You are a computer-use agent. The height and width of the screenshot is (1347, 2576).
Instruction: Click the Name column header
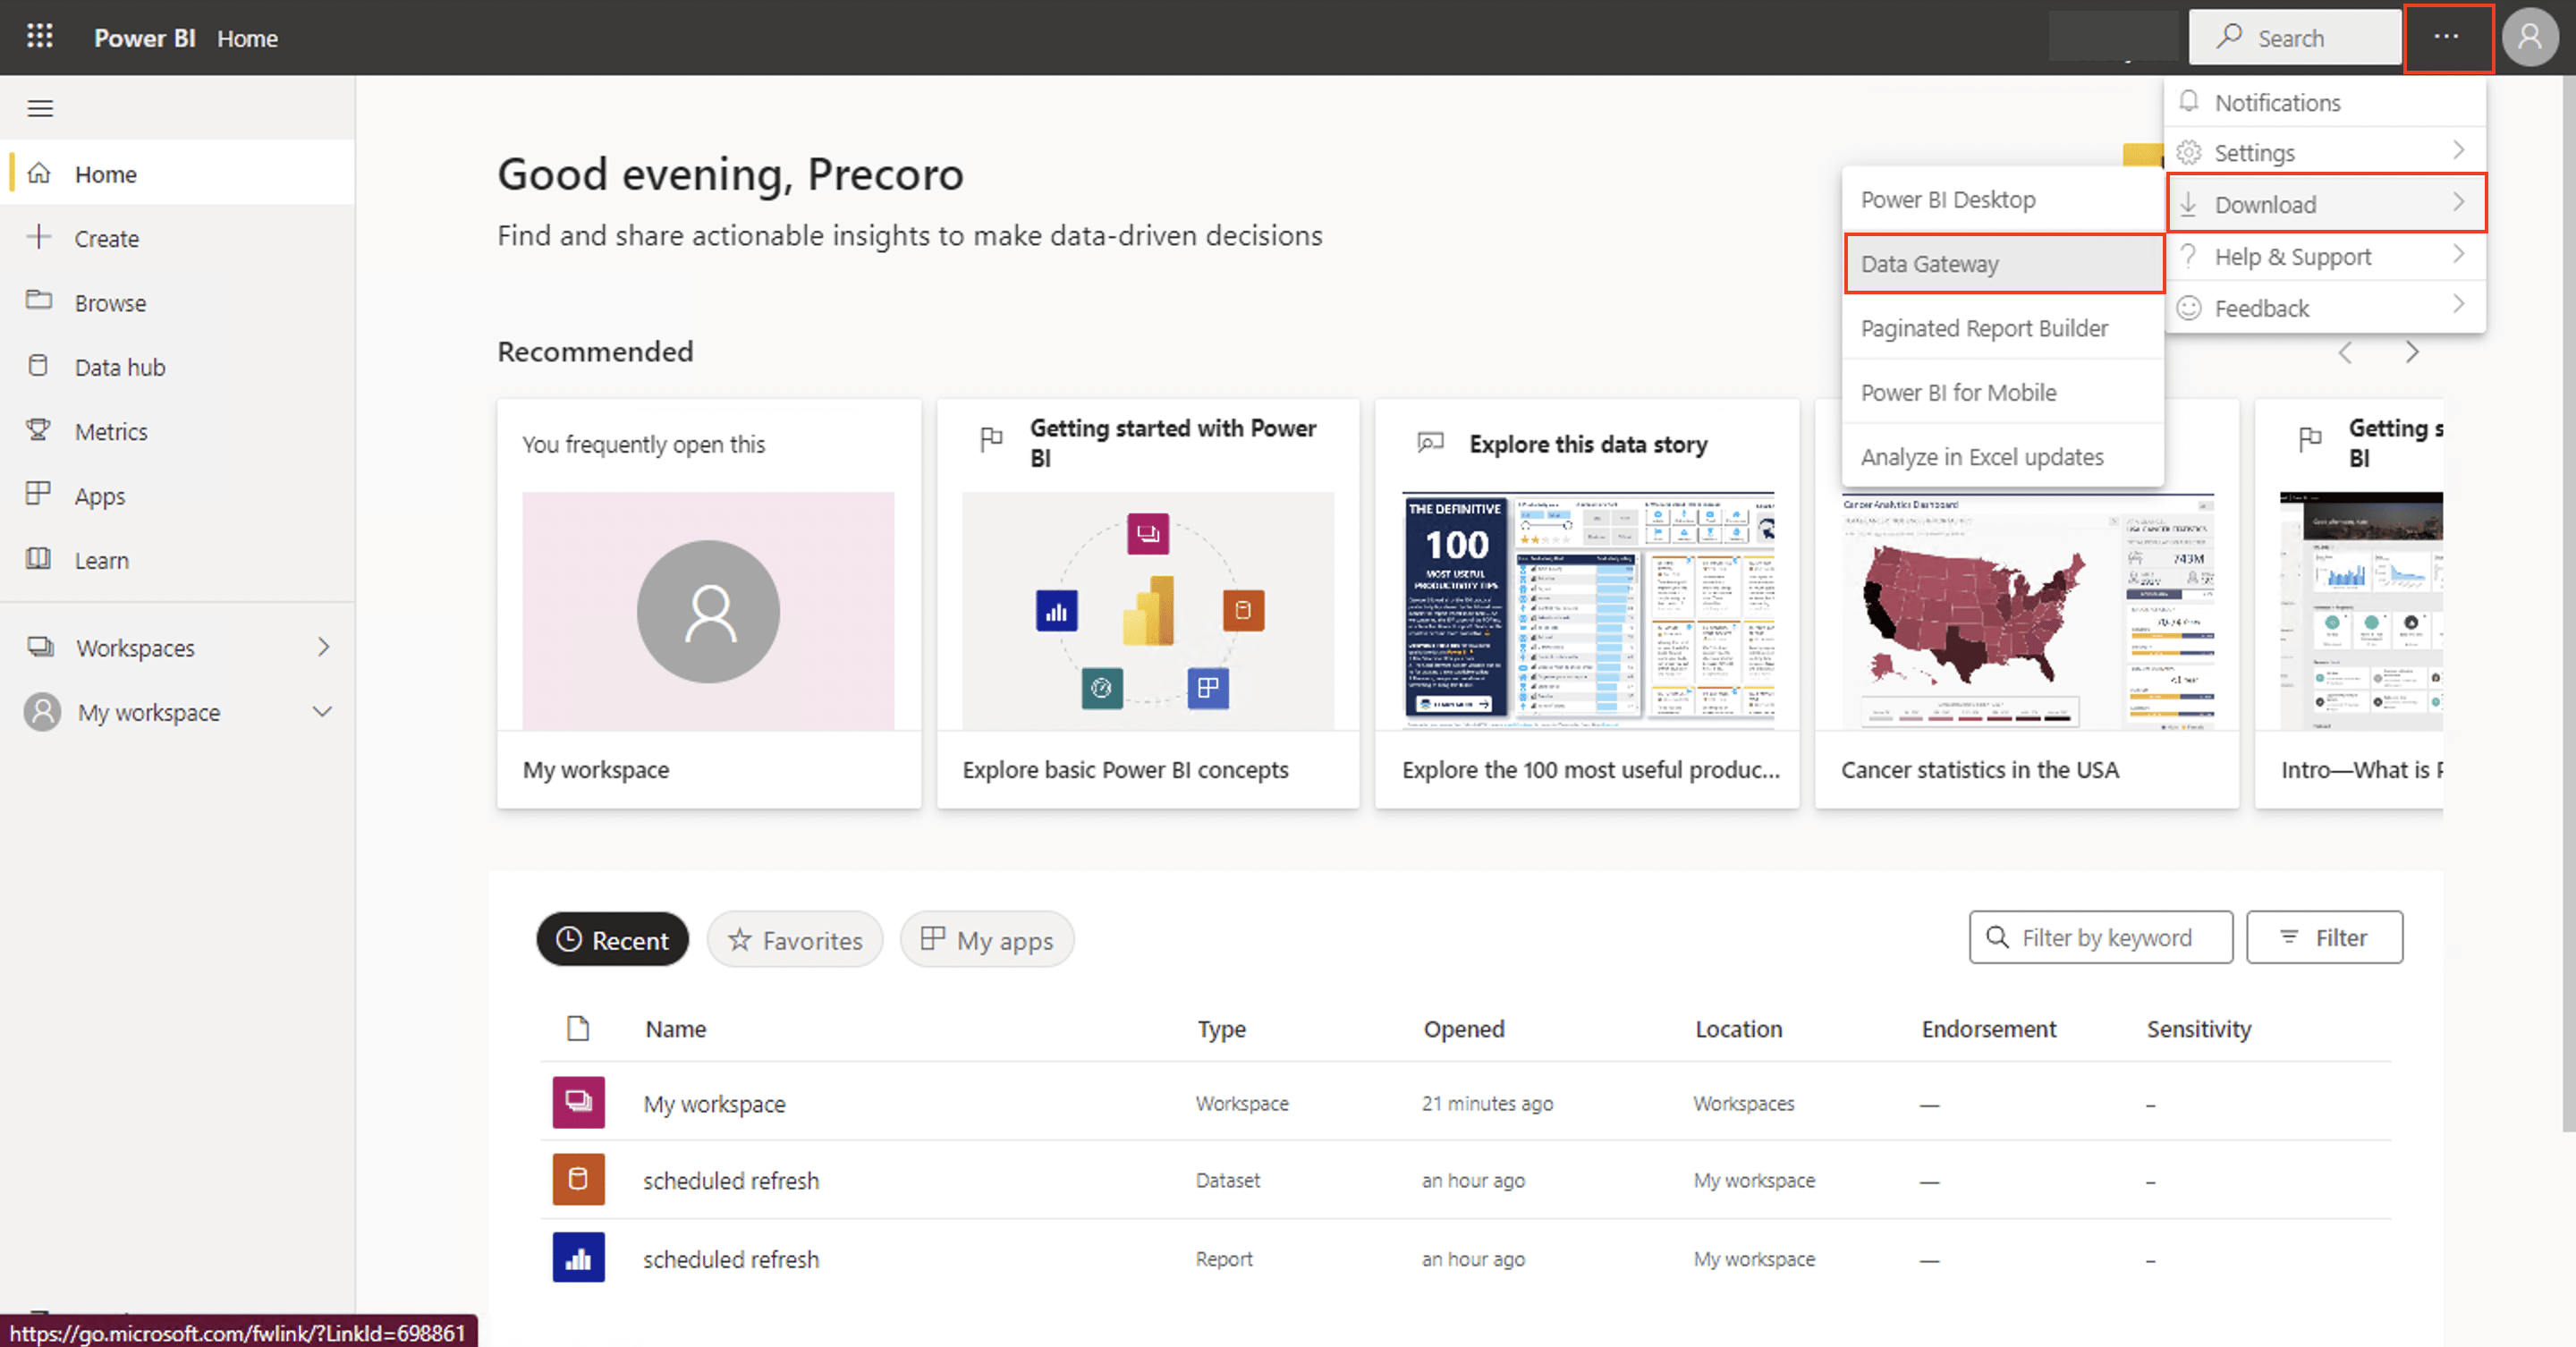(x=675, y=1028)
